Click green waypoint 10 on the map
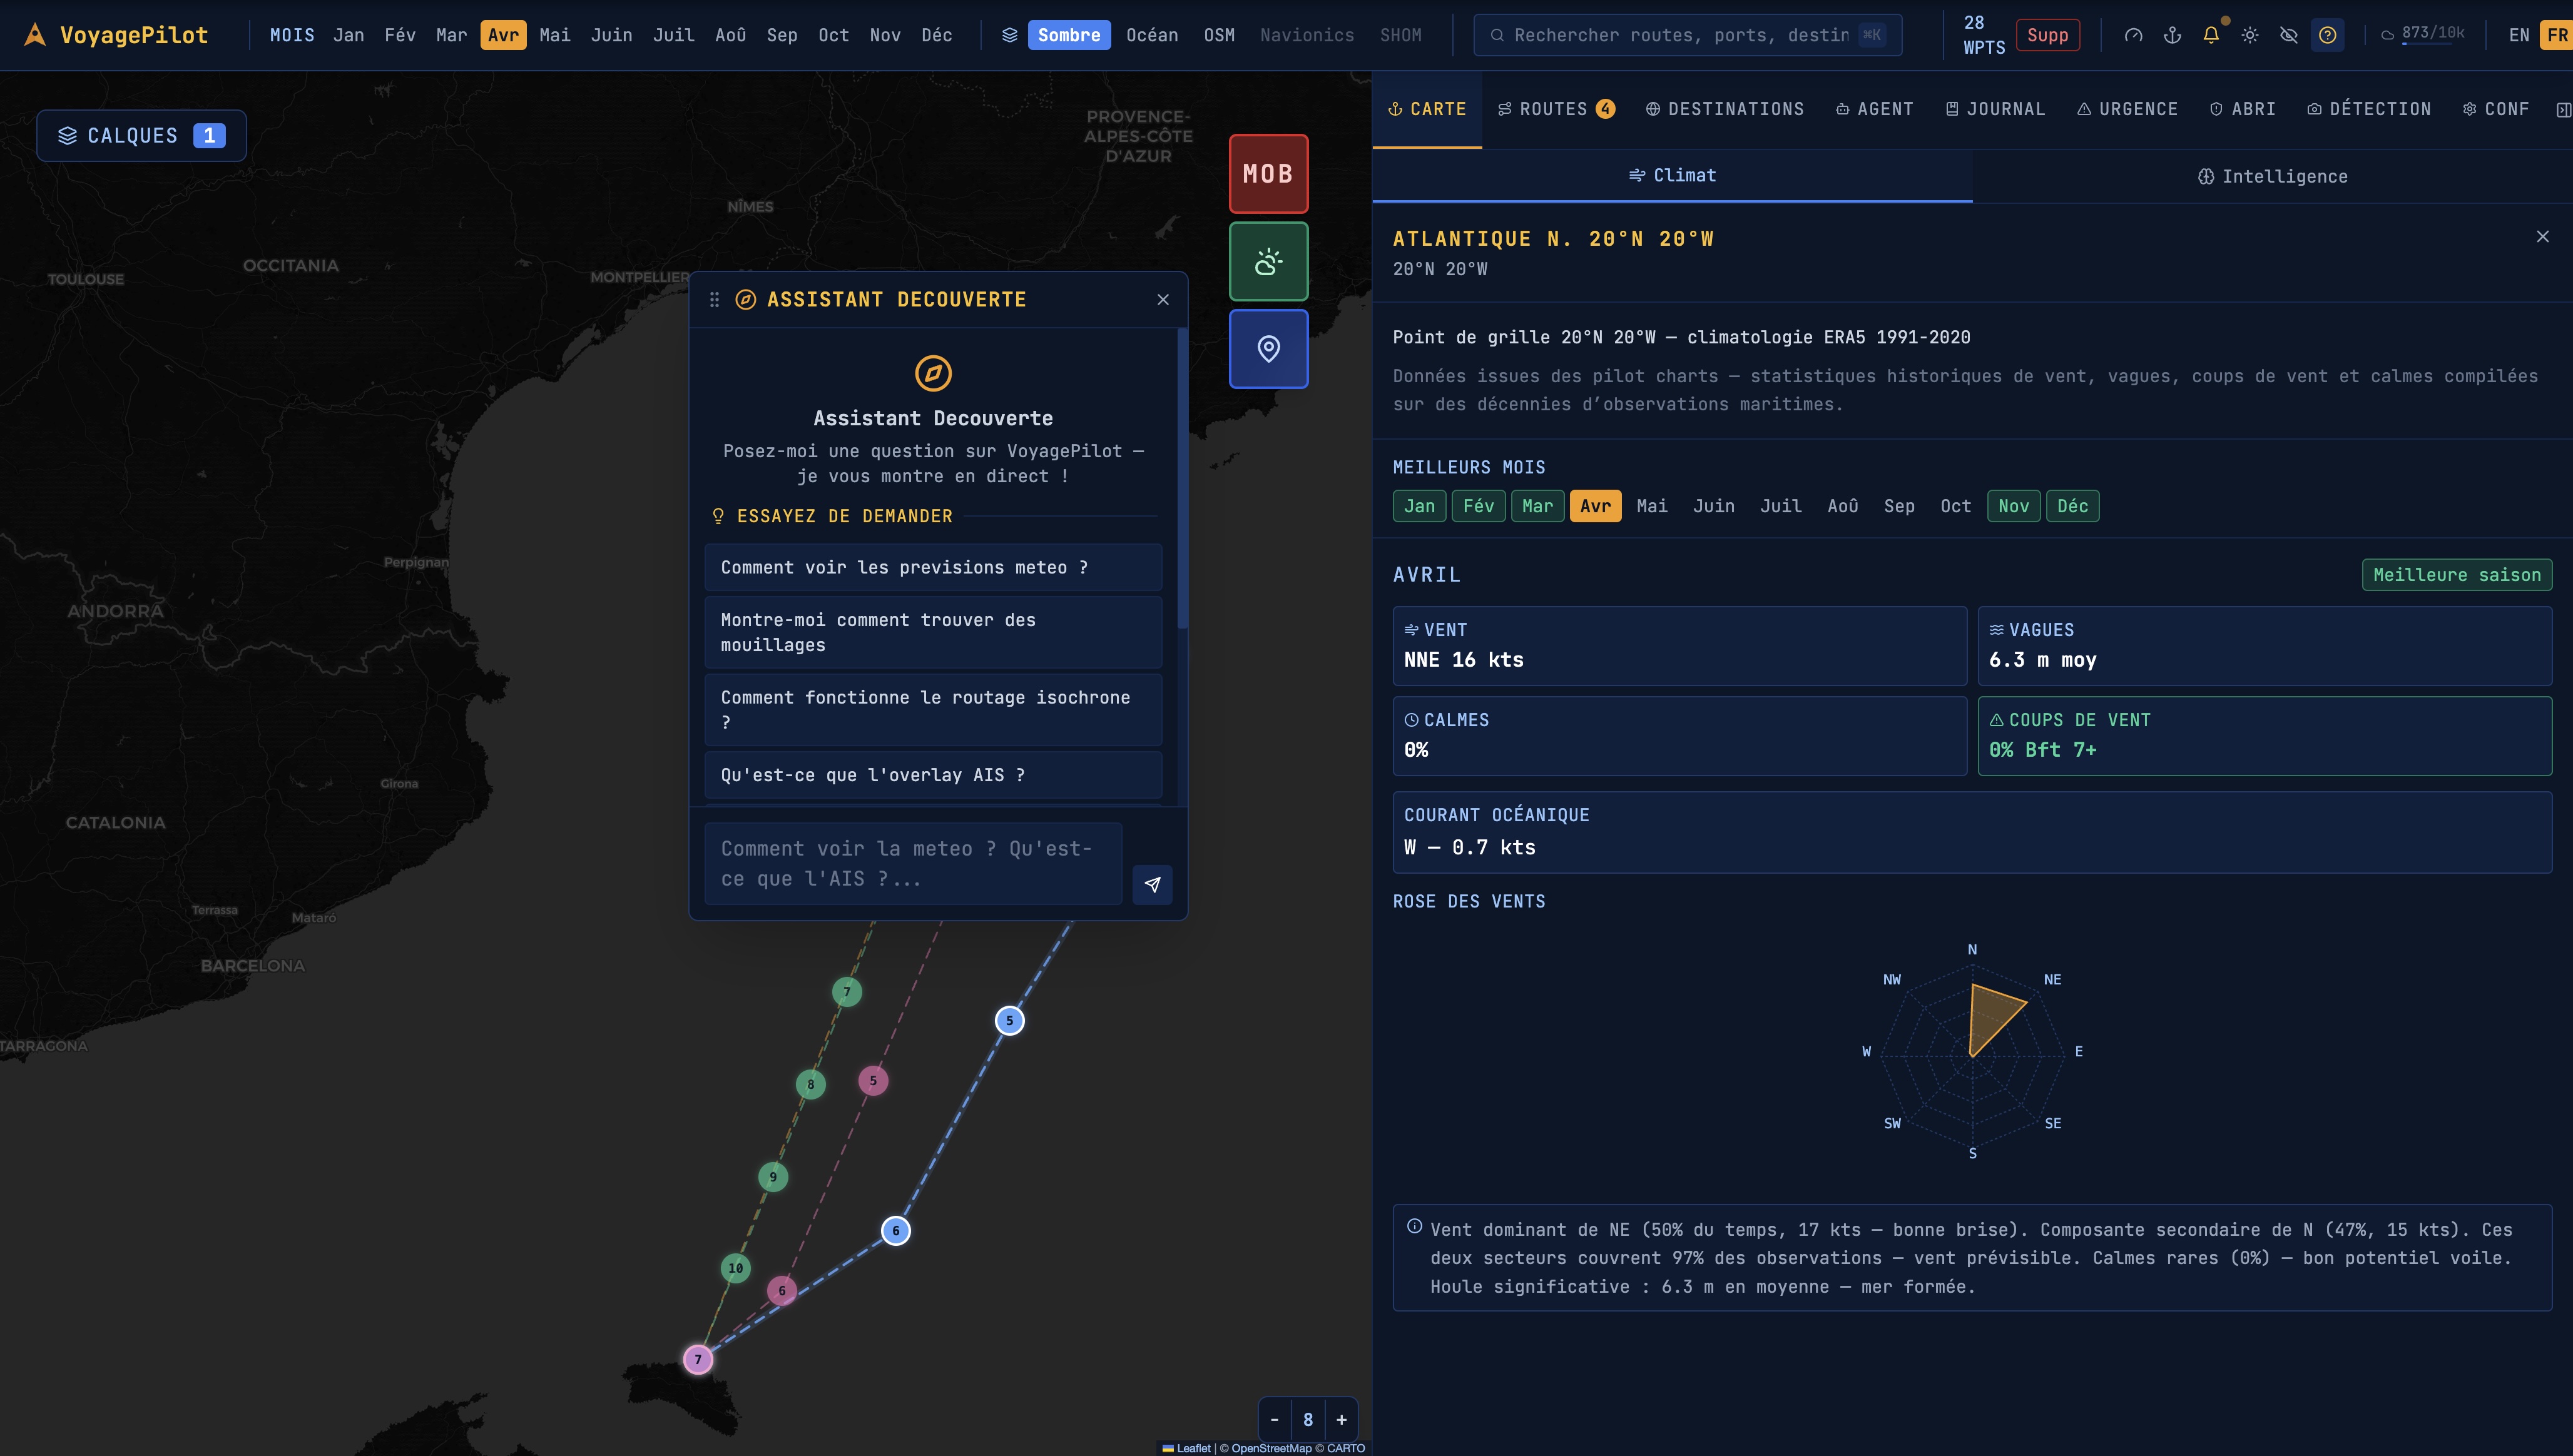Image resolution: width=2573 pixels, height=1456 pixels. point(735,1268)
